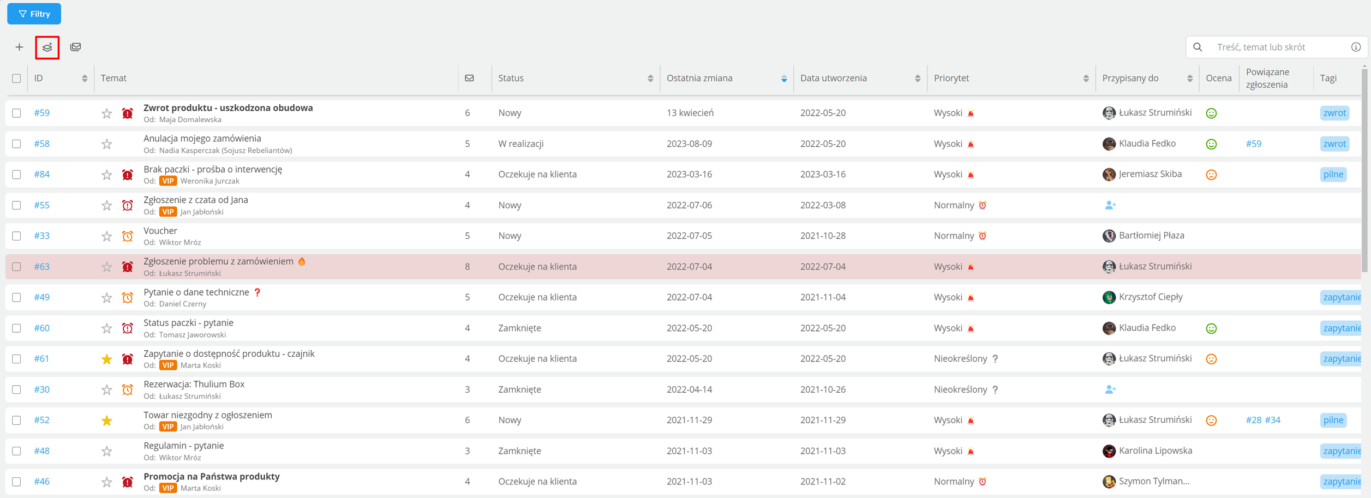Toggle the select-all checkbox in header
Image resolution: width=1371 pixels, height=498 pixels.
(16, 78)
